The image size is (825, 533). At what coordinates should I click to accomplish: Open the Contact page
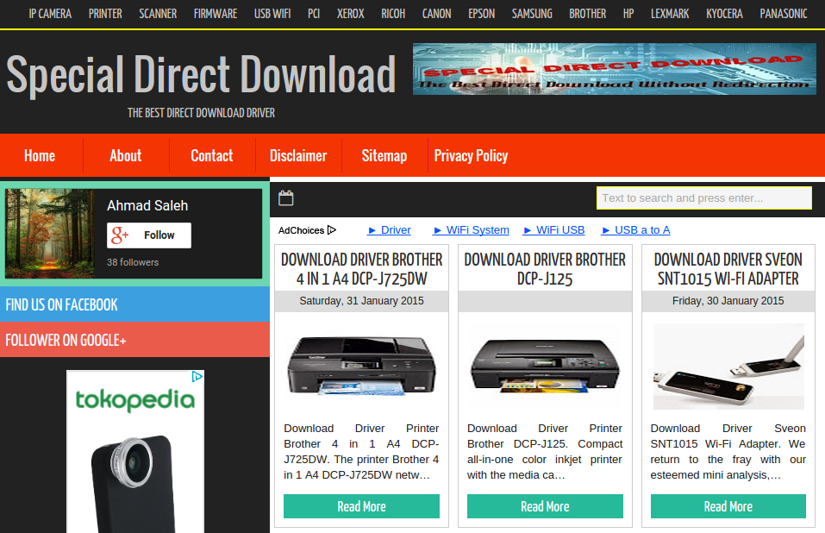[212, 156]
